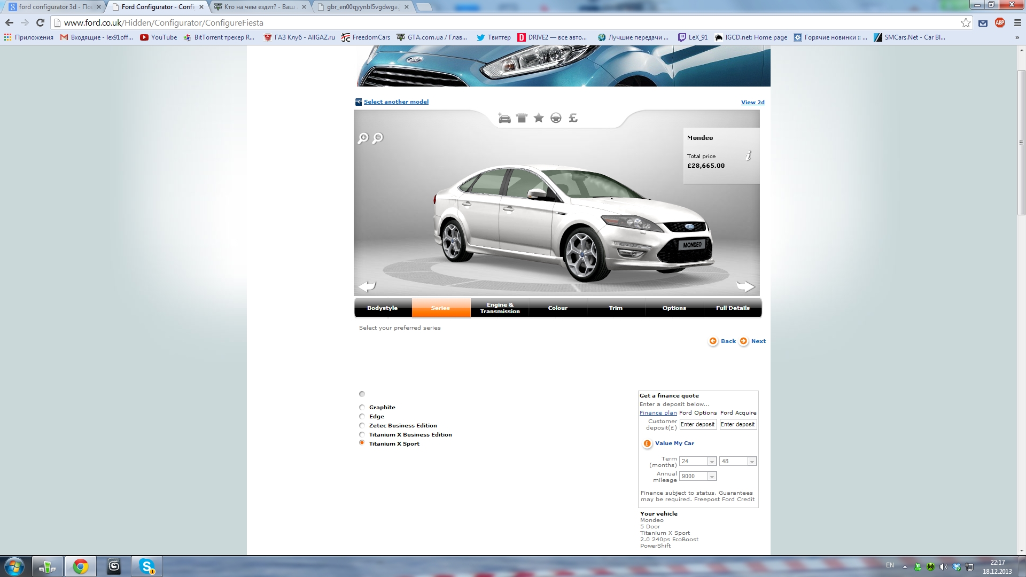Click the steering wheel interior icon

coord(556,118)
